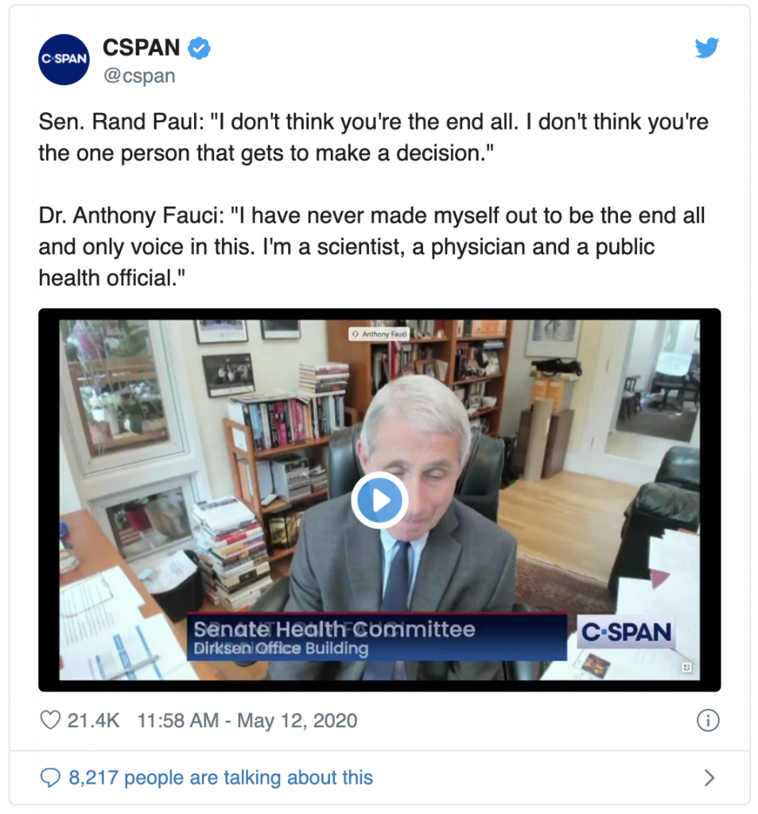Click the blue verified badge

click(x=199, y=48)
